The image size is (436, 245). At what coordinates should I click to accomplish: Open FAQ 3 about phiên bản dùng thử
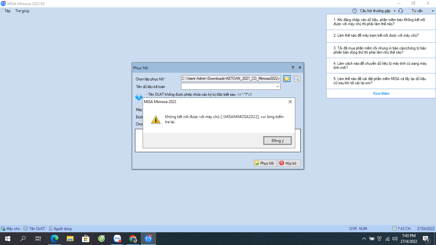point(381,50)
